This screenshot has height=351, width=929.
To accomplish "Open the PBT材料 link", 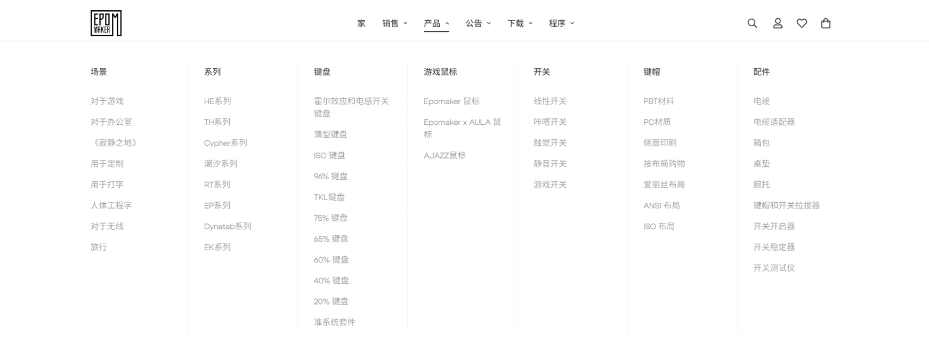I will [659, 101].
